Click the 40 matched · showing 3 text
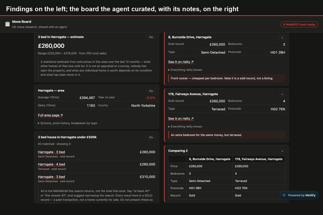 click(x=54, y=144)
